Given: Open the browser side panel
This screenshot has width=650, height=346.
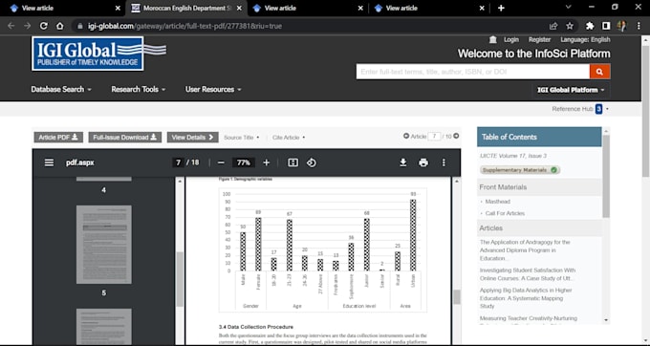Looking at the screenshot, I should [606, 26].
